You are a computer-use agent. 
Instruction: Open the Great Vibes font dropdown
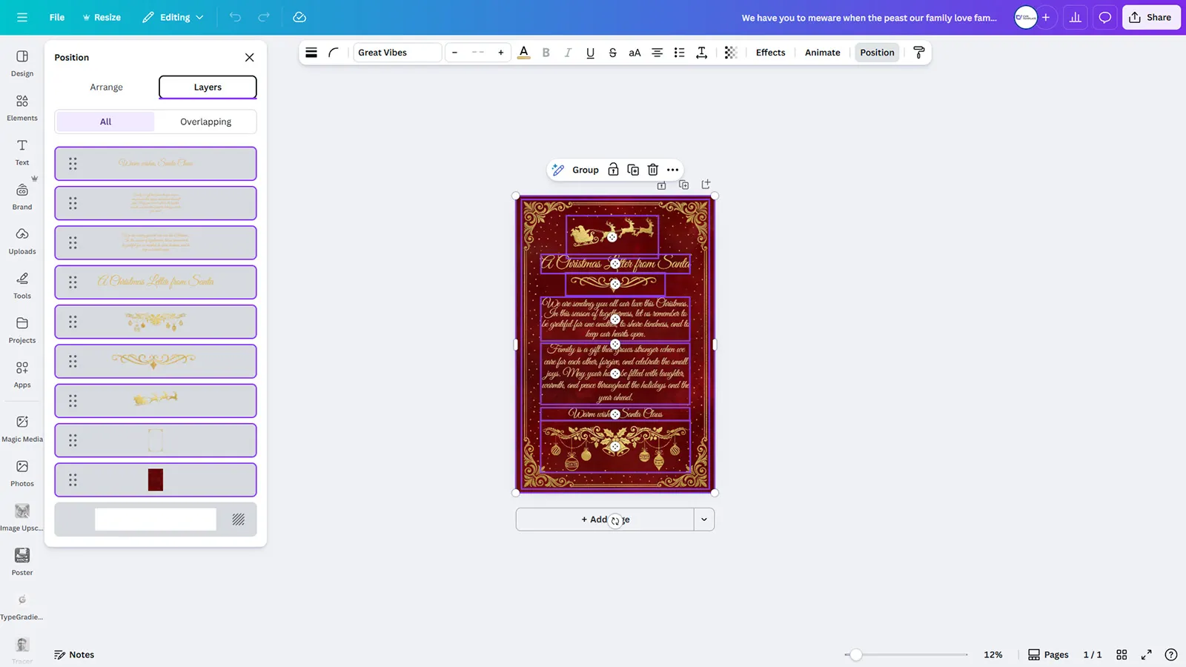click(x=397, y=53)
